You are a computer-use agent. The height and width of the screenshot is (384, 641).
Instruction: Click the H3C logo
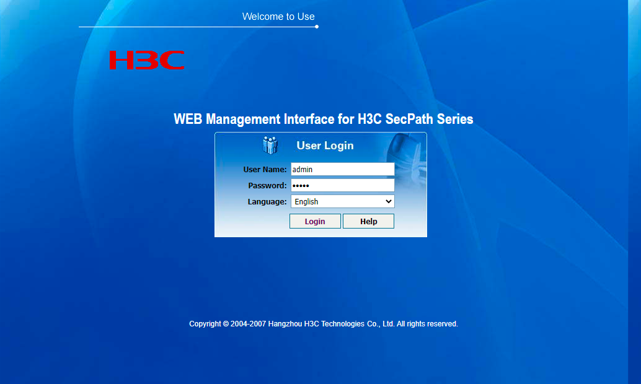click(147, 60)
